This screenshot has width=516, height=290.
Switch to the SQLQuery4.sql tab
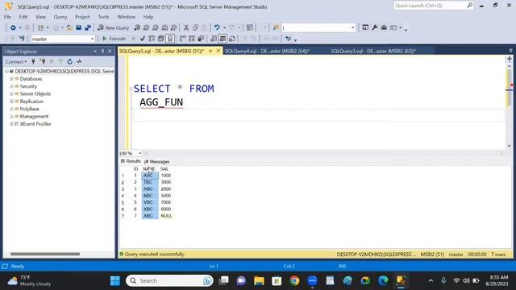267,51
